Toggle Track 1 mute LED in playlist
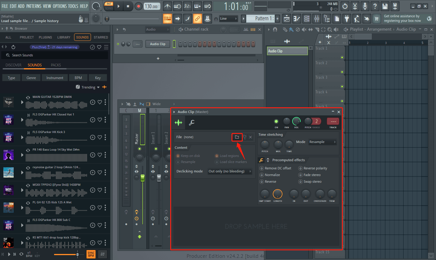Image resolution: width=436 pixels, height=260 pixels. (342, 57)
